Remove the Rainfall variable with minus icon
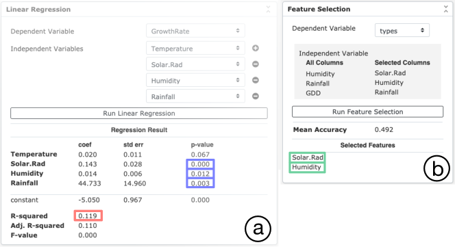Screen dimensions: 455x247 (256, 96)
